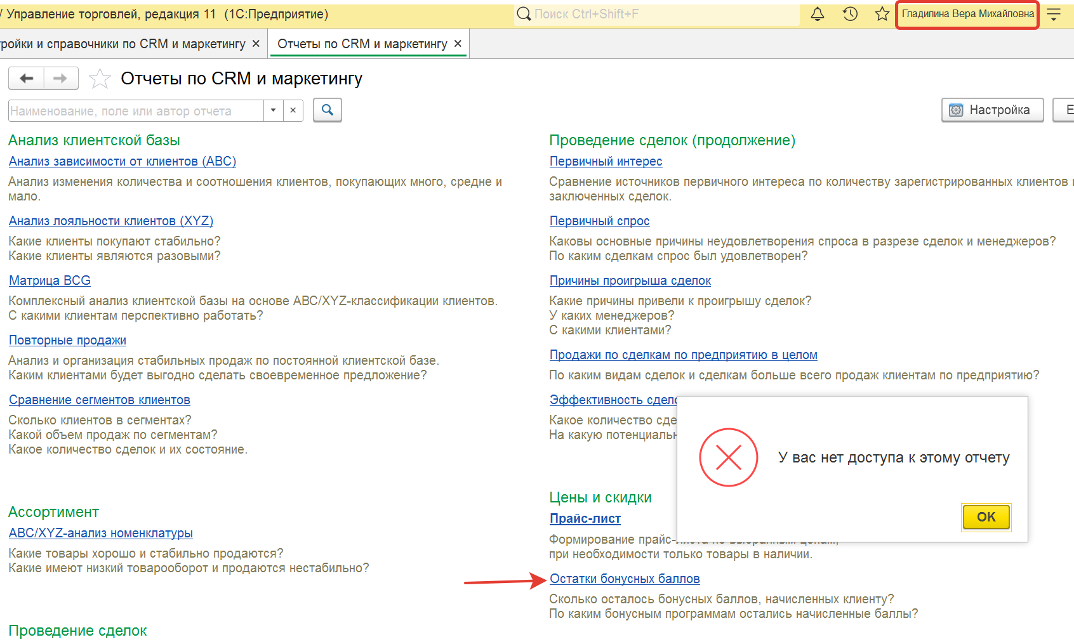The width and height of the screenshot is (1074, 642).
Task: Close the settings and reference CRM tab
Action: (256, 44)
